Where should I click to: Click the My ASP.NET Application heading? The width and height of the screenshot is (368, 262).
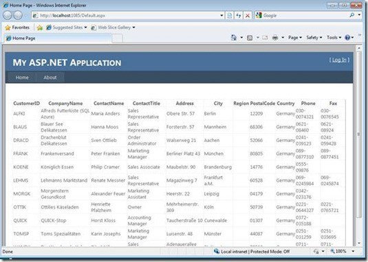click(67, 62)
